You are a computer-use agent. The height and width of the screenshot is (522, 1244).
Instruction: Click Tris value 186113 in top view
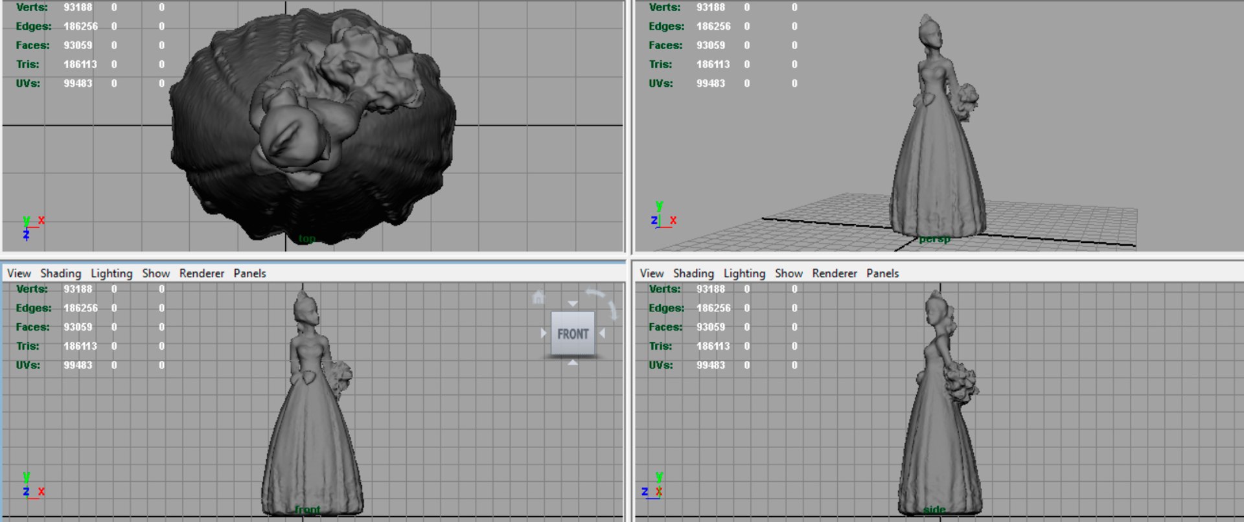[x=80, y=64]
